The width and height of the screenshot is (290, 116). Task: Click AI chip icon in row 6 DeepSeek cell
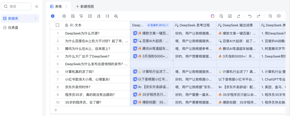(135, 72)
